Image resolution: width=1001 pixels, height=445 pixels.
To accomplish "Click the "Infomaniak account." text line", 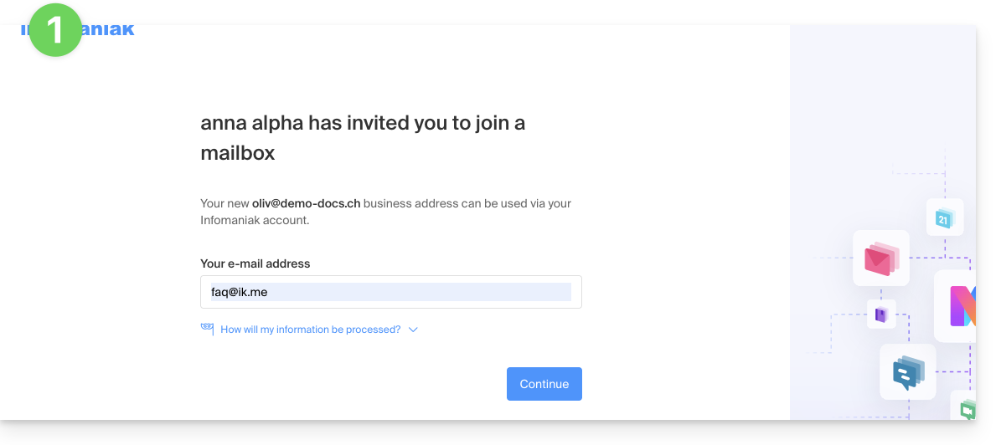I will [x=255, y=221].
